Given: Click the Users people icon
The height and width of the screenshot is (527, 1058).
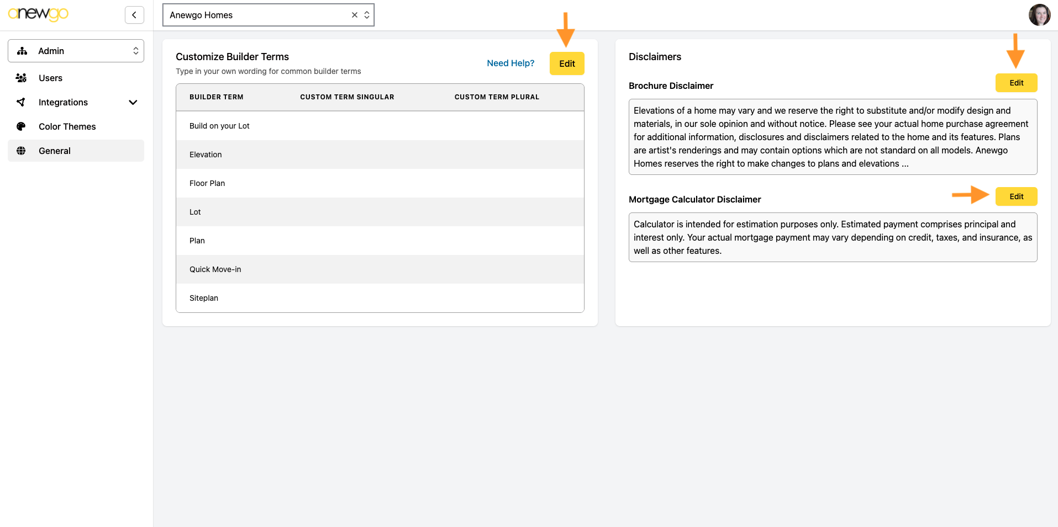Looking at the screenshot, I should pyautogui.click(x=21, y=78).
